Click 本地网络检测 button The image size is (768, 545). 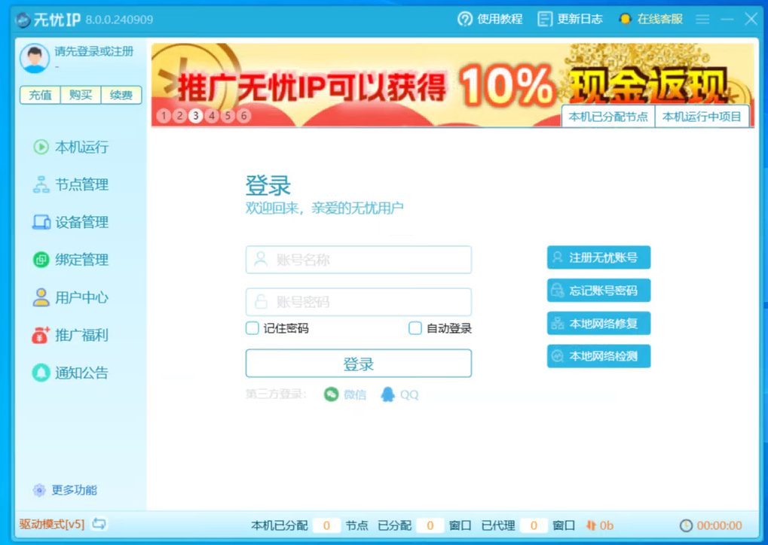coord(598,356)
